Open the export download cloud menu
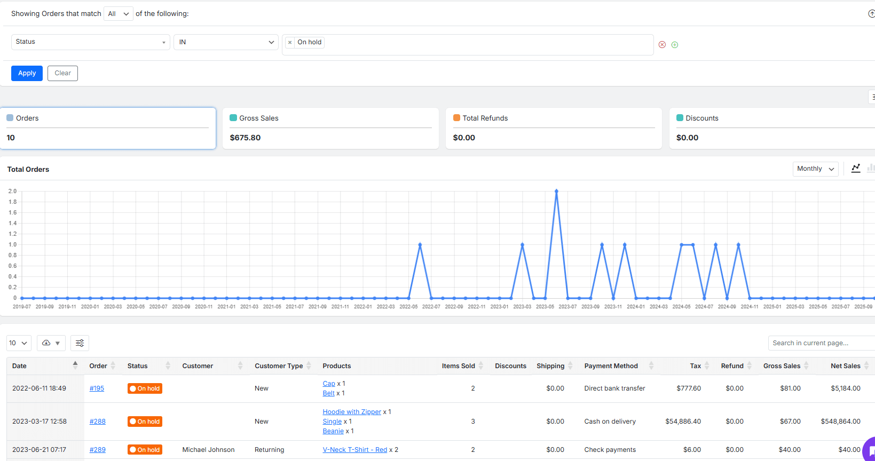This screenshot has height=461, width=875. point(51,343)
